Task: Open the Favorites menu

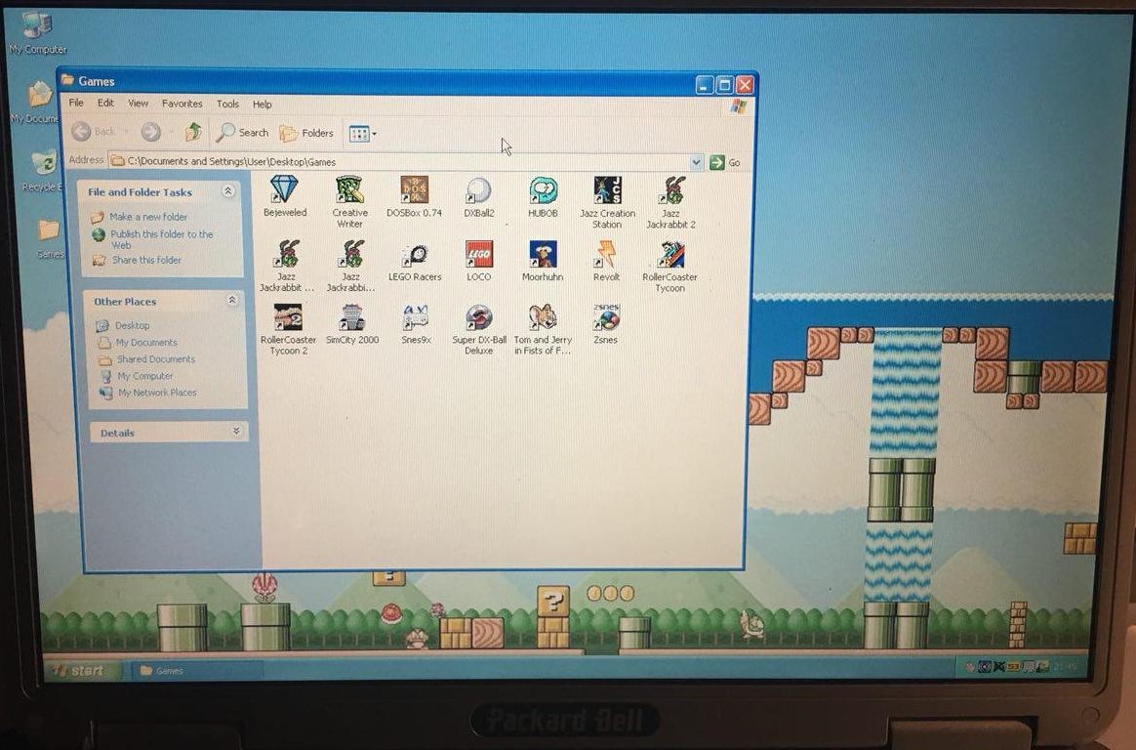Action: (182, 104)
